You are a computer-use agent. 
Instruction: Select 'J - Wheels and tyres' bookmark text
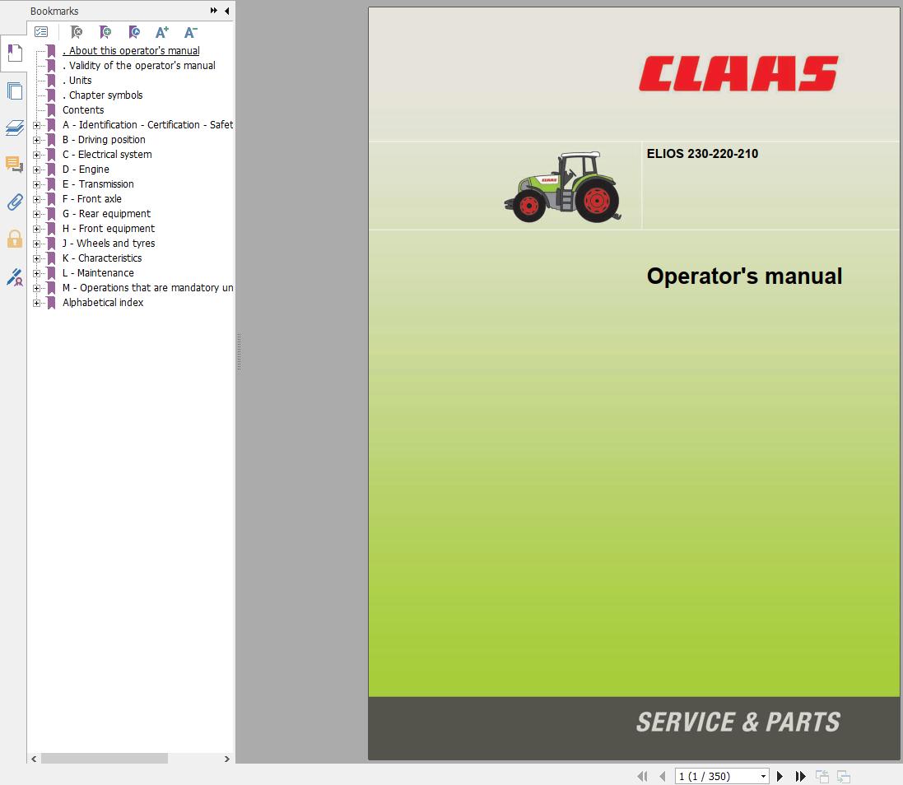[109, 244]
